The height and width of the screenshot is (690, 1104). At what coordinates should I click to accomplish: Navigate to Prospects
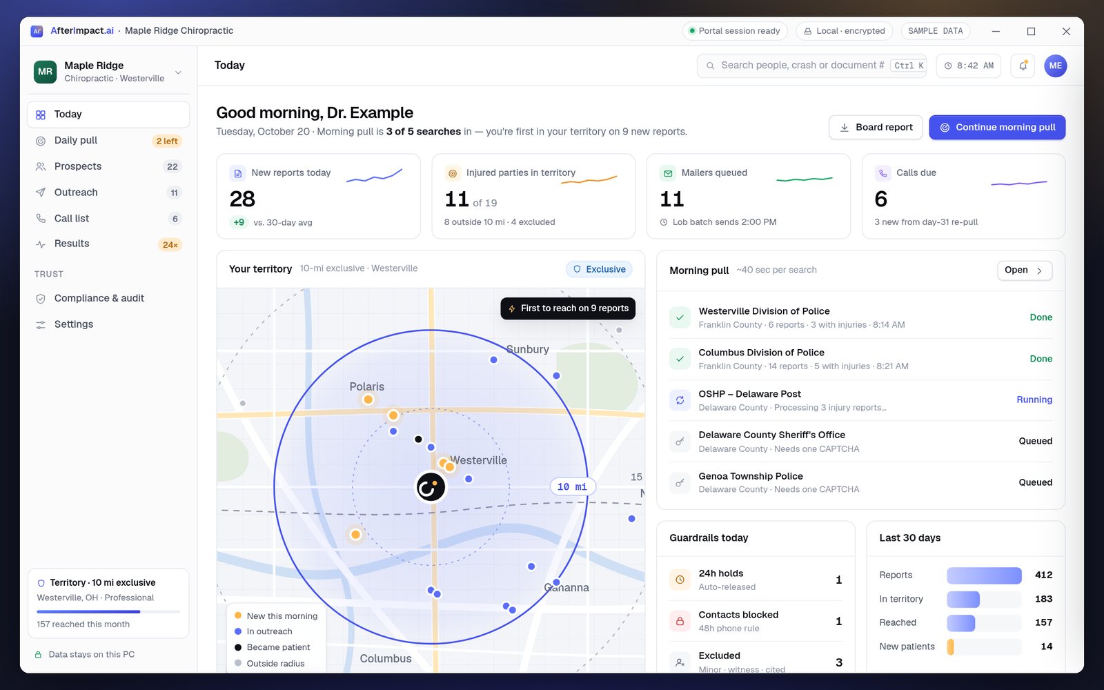point(108,166)
